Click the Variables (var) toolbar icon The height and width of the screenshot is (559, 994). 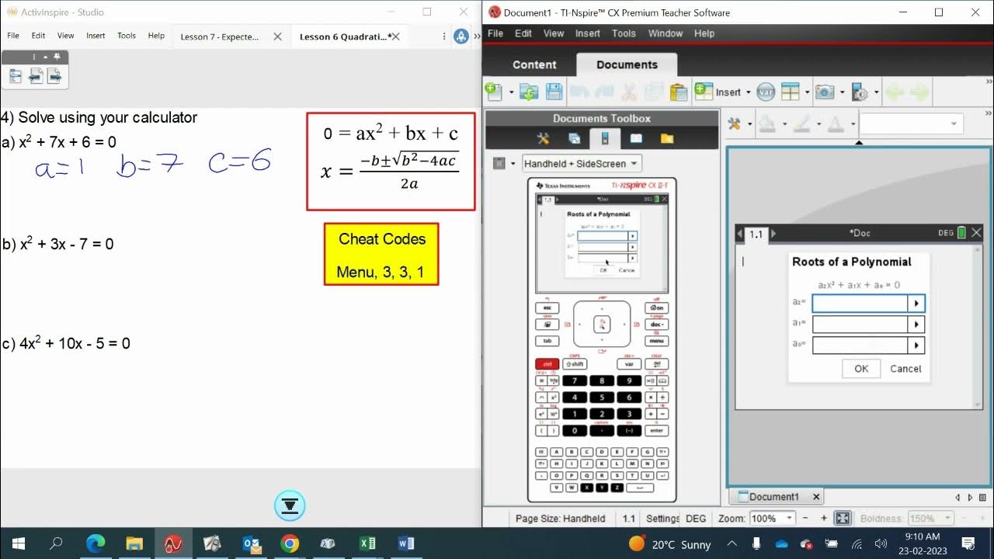point(766,92)
